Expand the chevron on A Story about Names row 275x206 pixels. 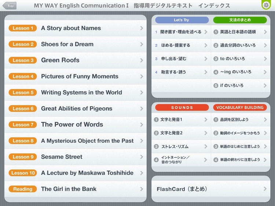pyautogui.click(x=142, y=28)
